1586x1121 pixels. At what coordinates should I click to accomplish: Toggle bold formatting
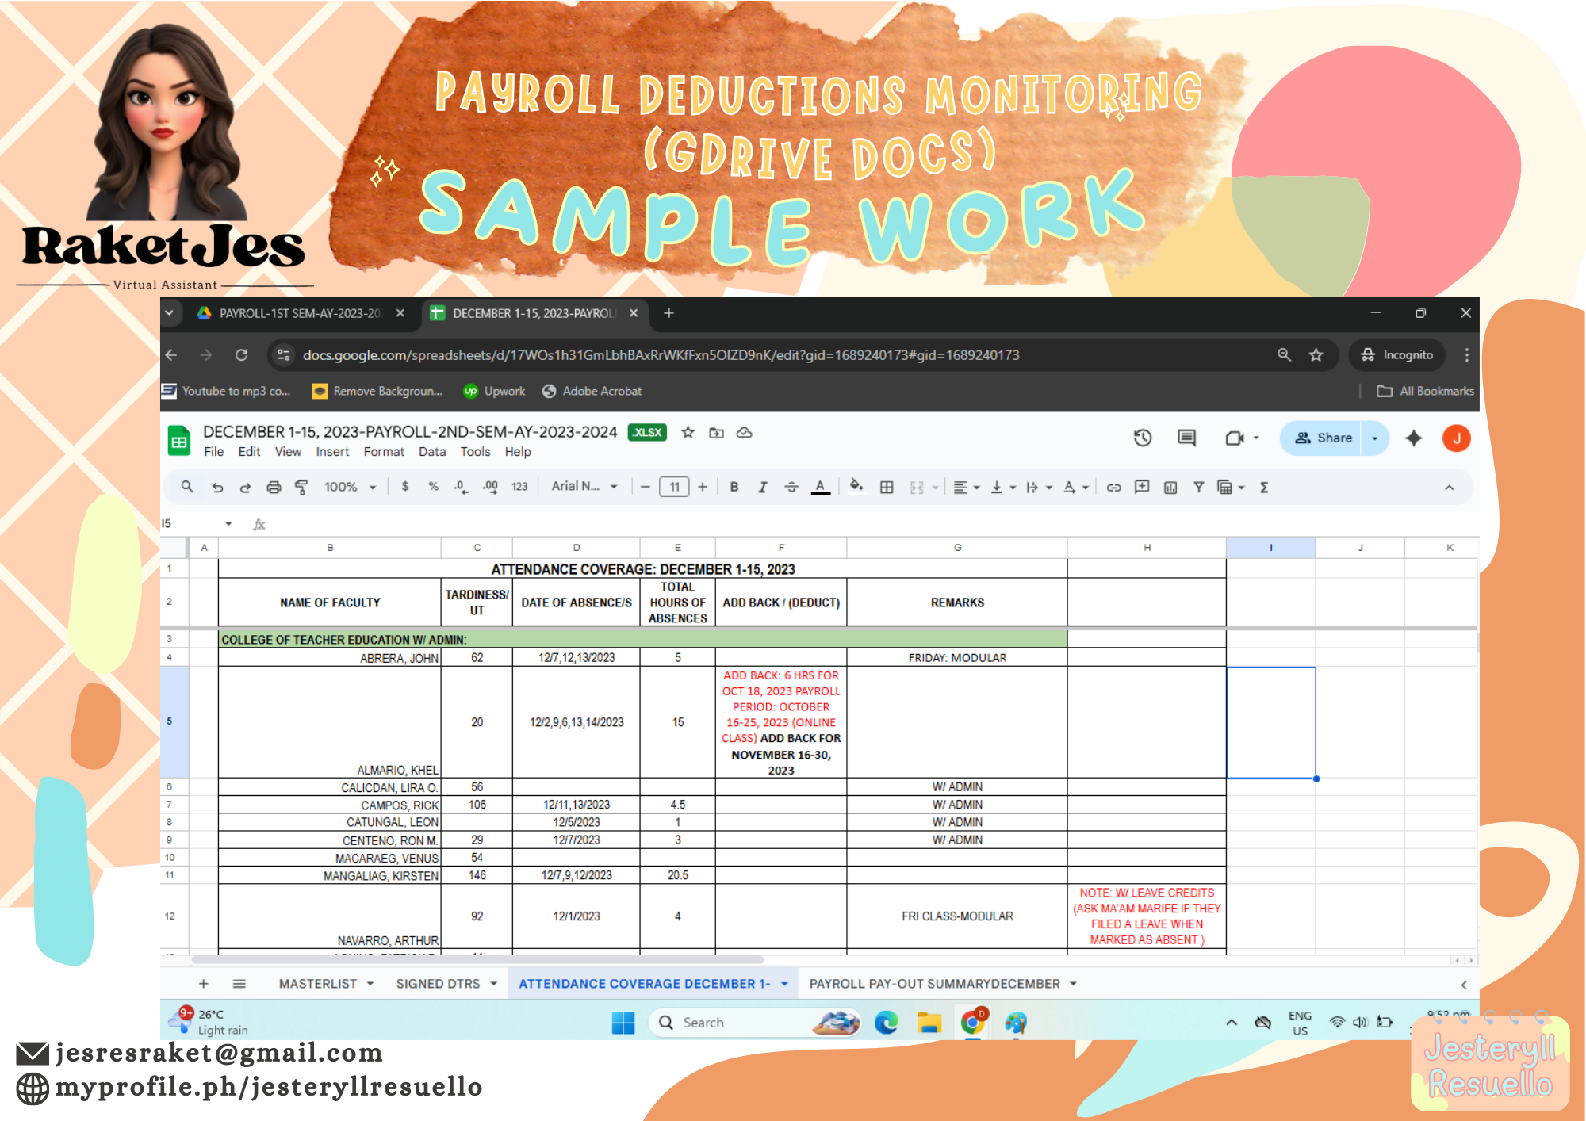point(734,487)
